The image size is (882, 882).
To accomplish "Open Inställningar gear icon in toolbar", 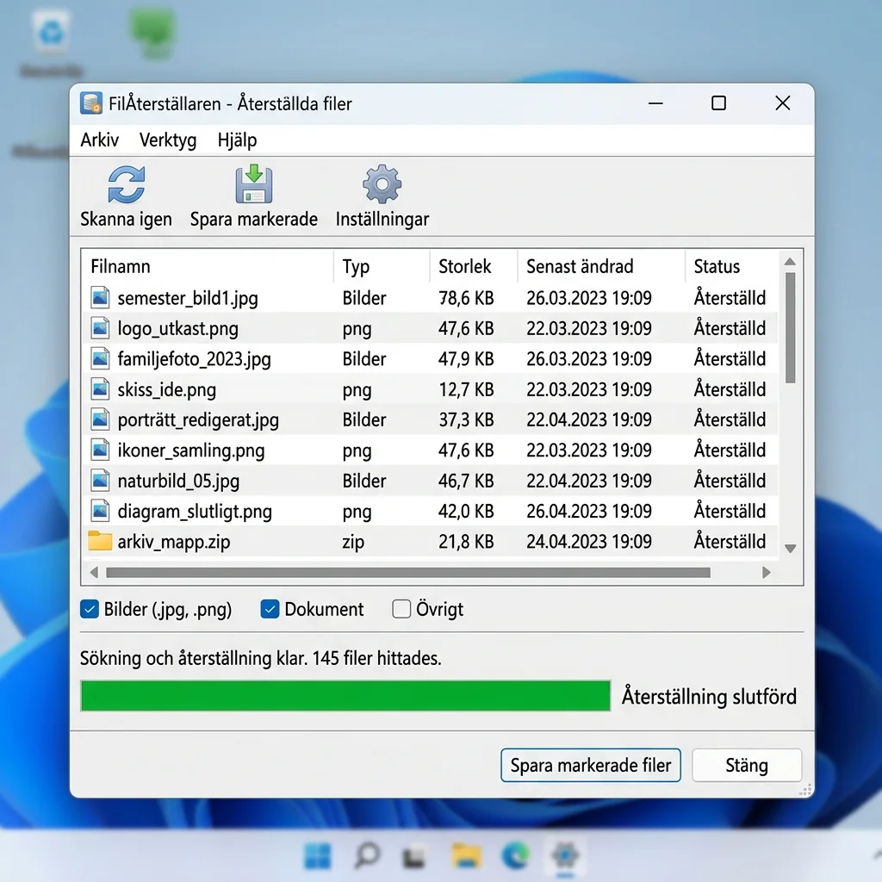I will pos(382,184).
